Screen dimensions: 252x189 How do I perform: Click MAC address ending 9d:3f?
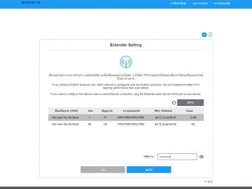166,117
